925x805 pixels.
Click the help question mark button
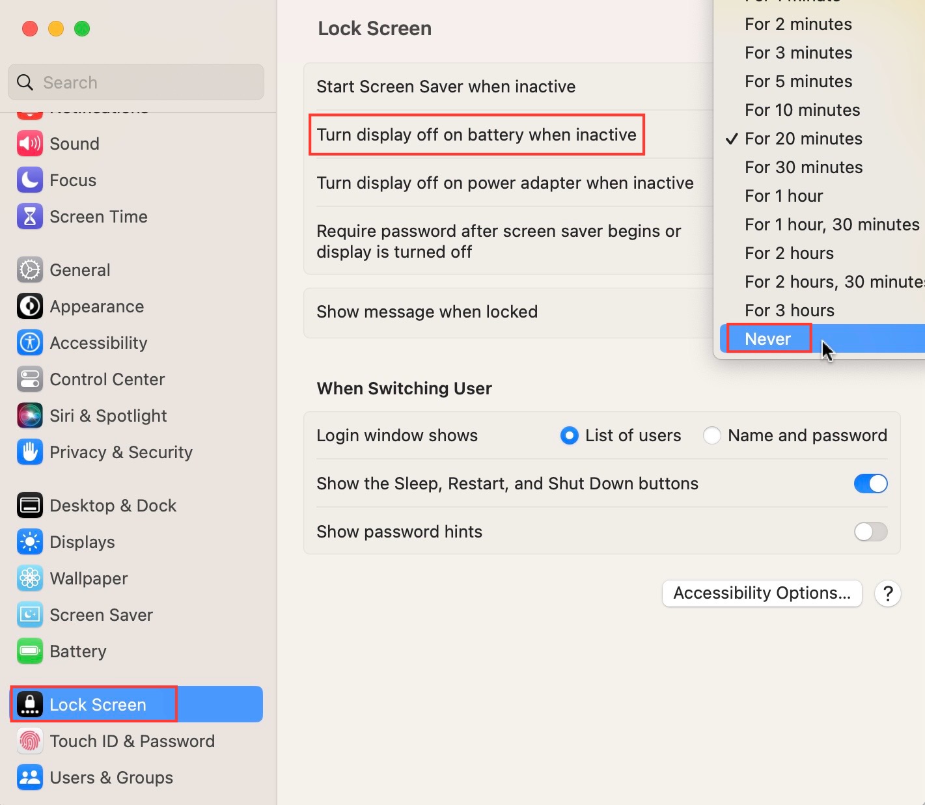tap(888, 594)
